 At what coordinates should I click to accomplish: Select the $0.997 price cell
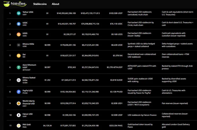tap(47, 67)
